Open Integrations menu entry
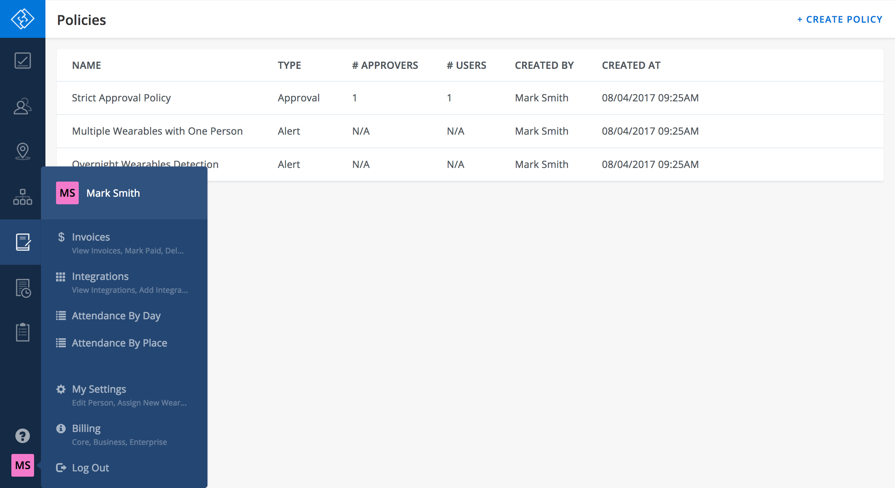This screenshot has width=895, height=488. coord(100,277)
